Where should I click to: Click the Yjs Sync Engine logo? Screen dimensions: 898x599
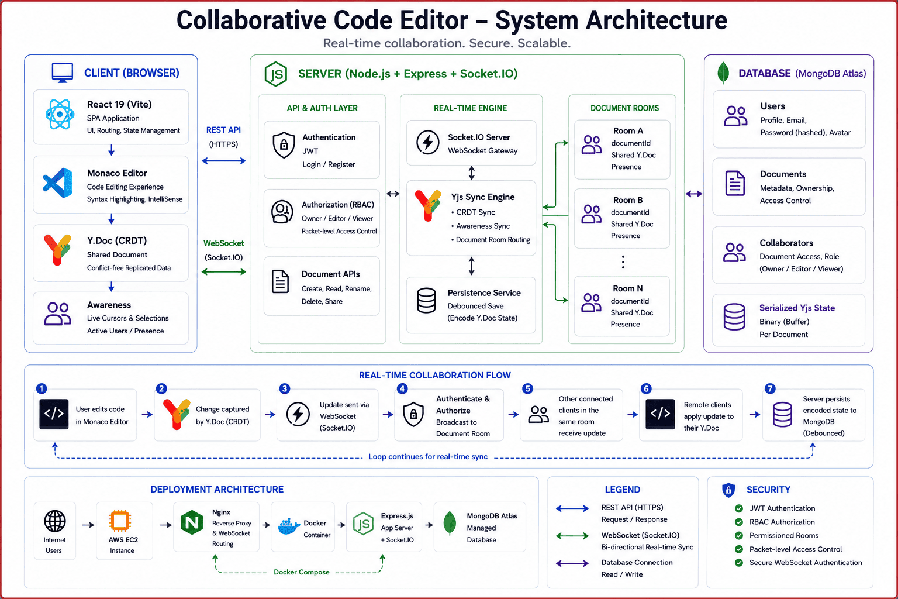click(x=428, y=205)
